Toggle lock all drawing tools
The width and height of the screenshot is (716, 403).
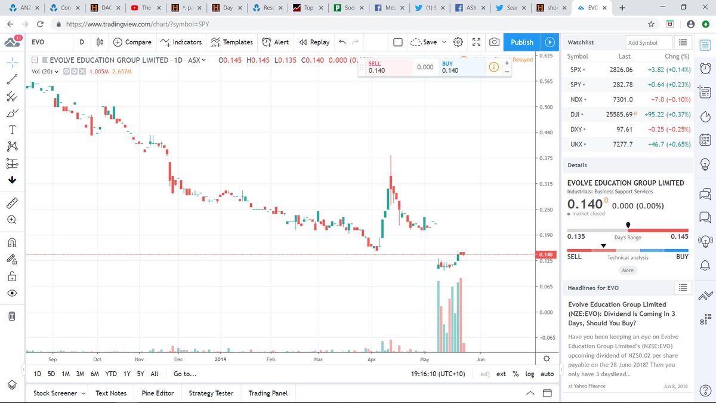coord(12,276)
